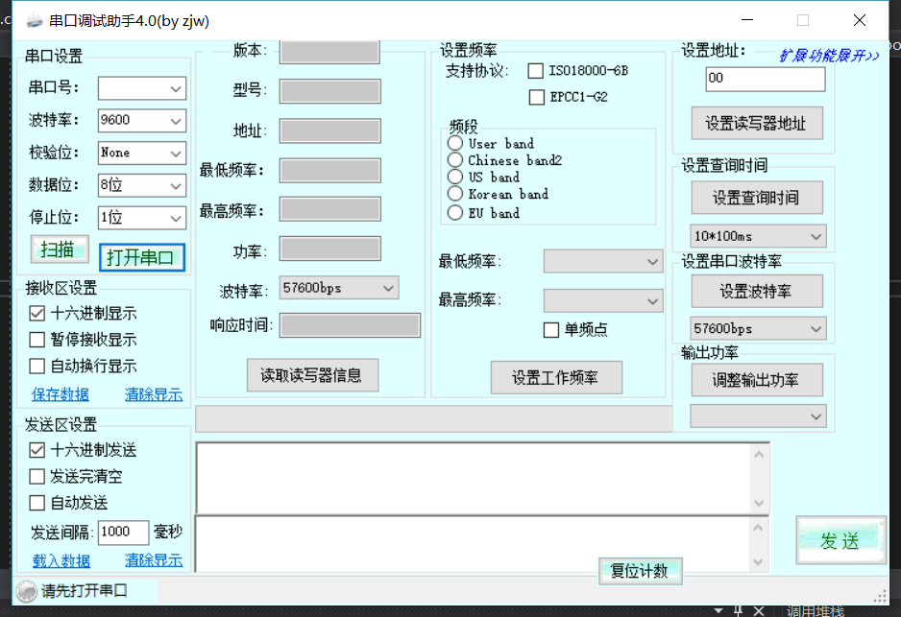The width and height of the screenshot is (901, 617).
Task: Click the 设置工作频率 button
Action: [556, 378]
